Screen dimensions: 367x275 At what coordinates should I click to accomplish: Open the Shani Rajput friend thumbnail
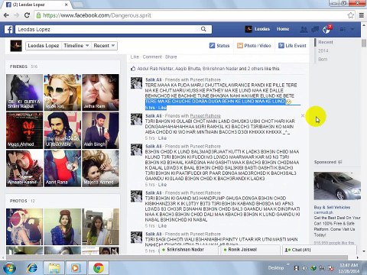24,92
